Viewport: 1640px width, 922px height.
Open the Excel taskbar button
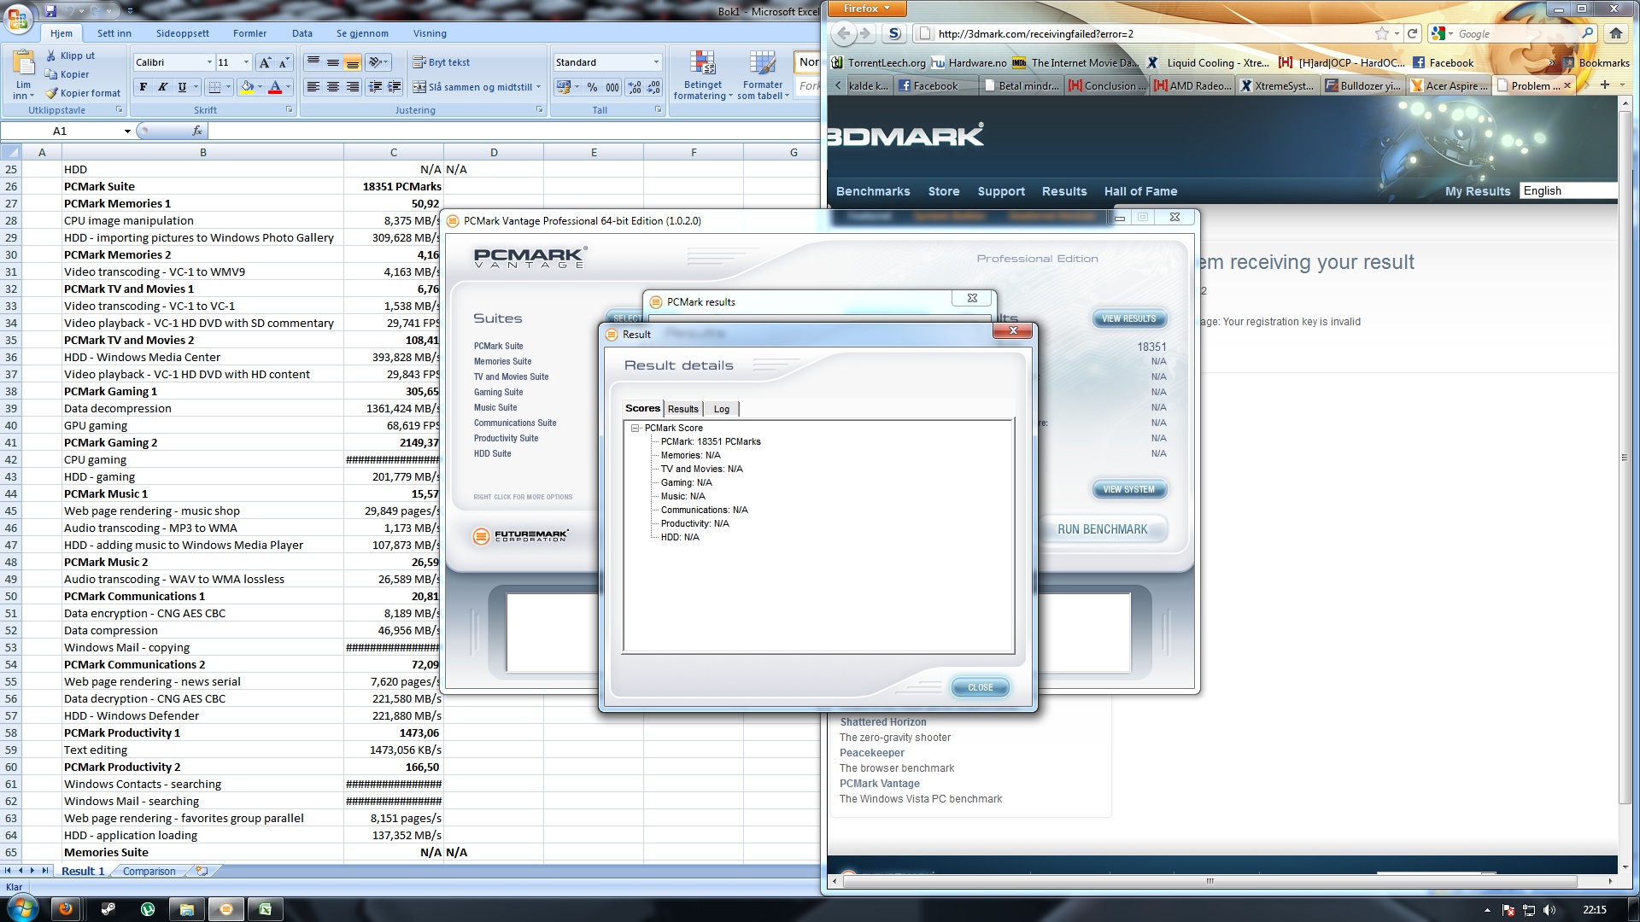[265, 909]
